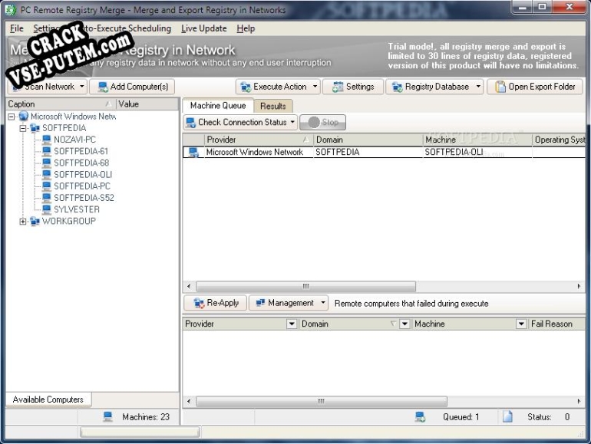Open the Domain column filter dropdown
The width and height of the screenshot is (591, 444).
(x=404, y=324)
